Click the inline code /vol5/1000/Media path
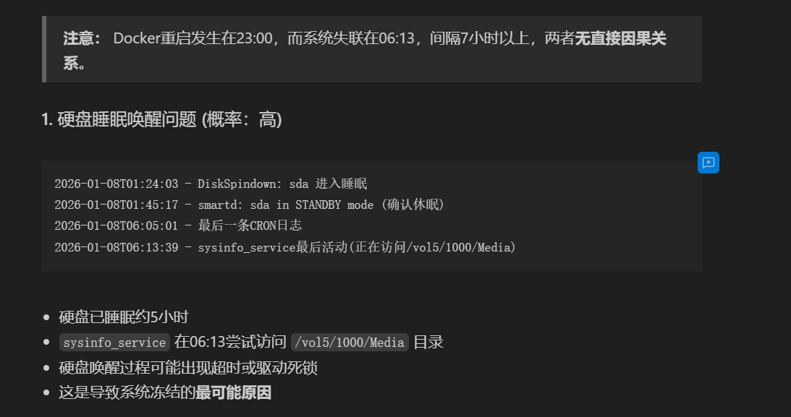The height and width of the screenshot is (417, 791). pyautogui.click(x=350, y=342)
